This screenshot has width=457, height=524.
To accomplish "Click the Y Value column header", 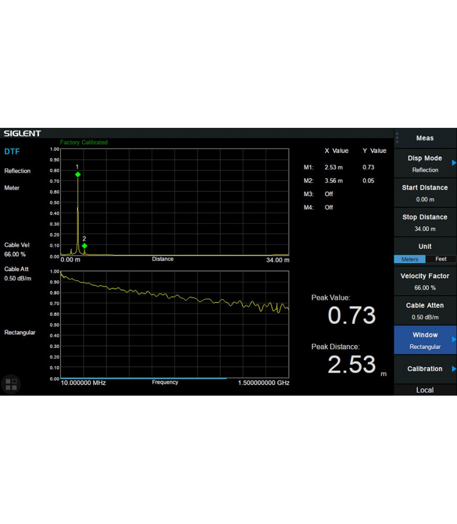I will coord(374,151).
